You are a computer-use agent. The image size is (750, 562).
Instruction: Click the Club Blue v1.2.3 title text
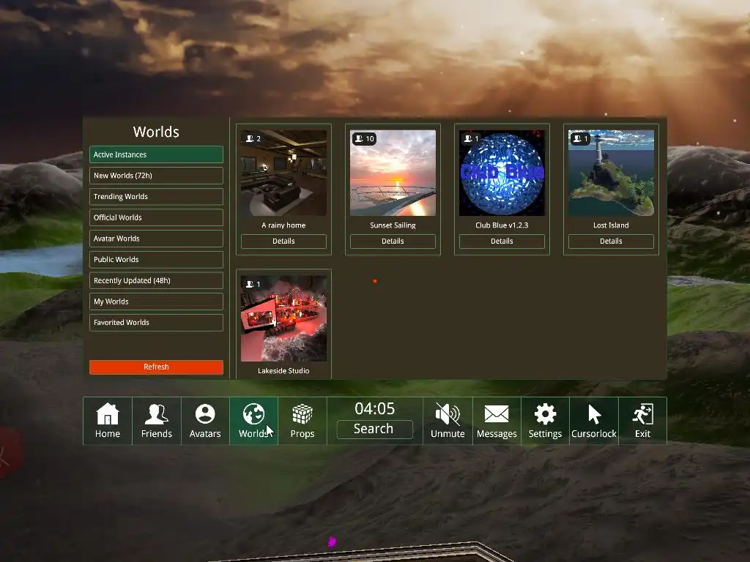pyautogui.click(x=502, y=225)
